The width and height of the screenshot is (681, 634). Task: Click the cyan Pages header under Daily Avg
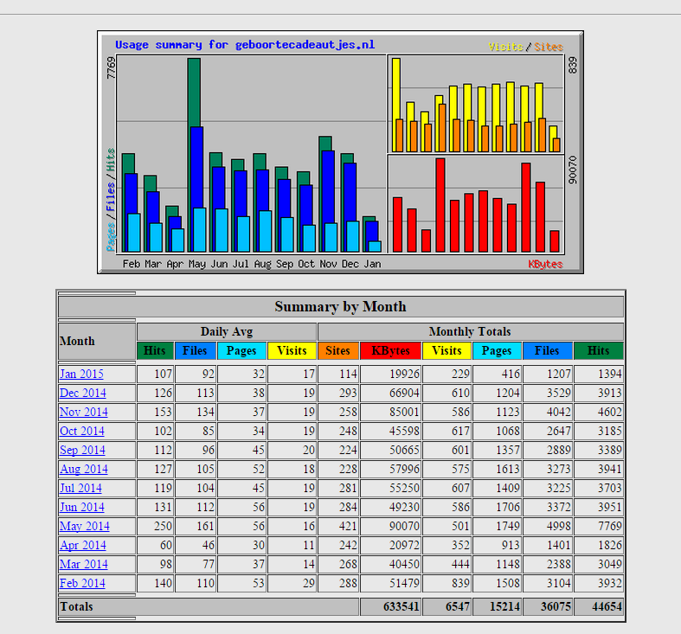[242, 351]
